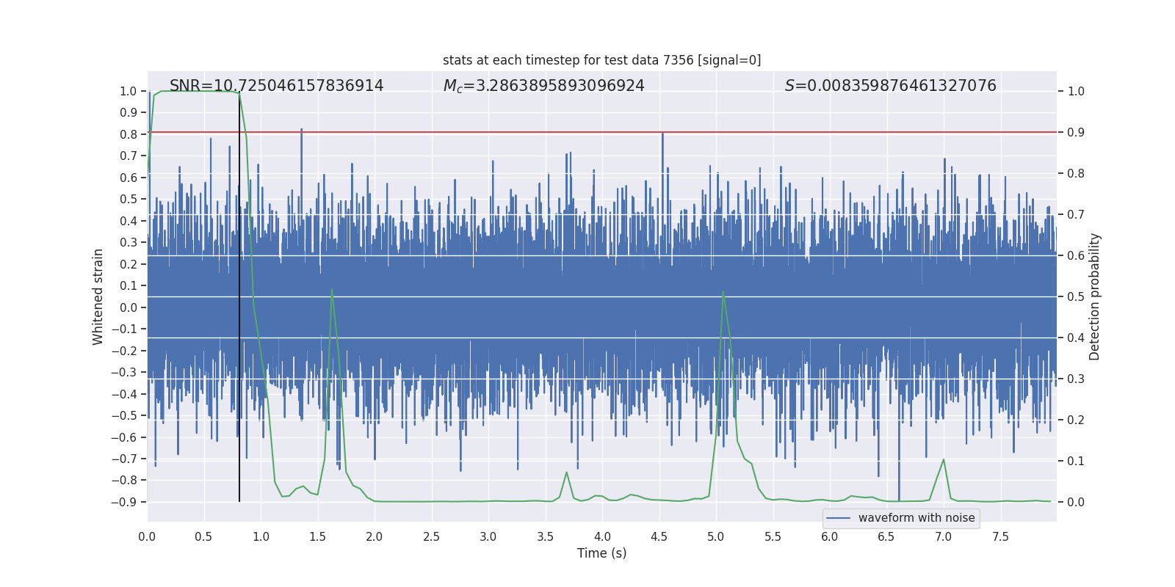Click the blue line sample in legend
The width and height of the screenshot is (1175, 587).
point(838,518)
